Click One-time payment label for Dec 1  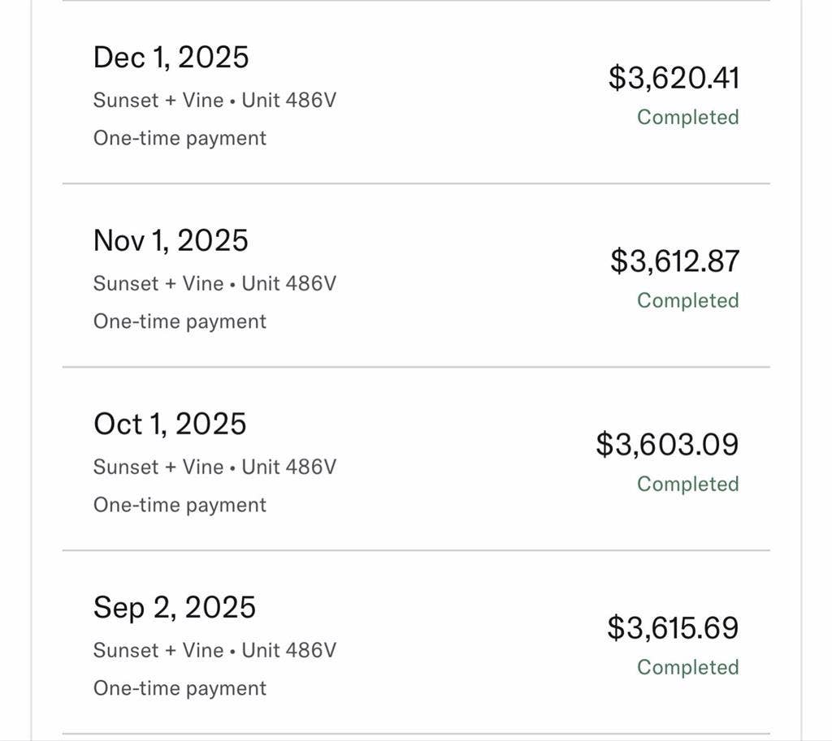pyautogui.click(x=180, y=138)
